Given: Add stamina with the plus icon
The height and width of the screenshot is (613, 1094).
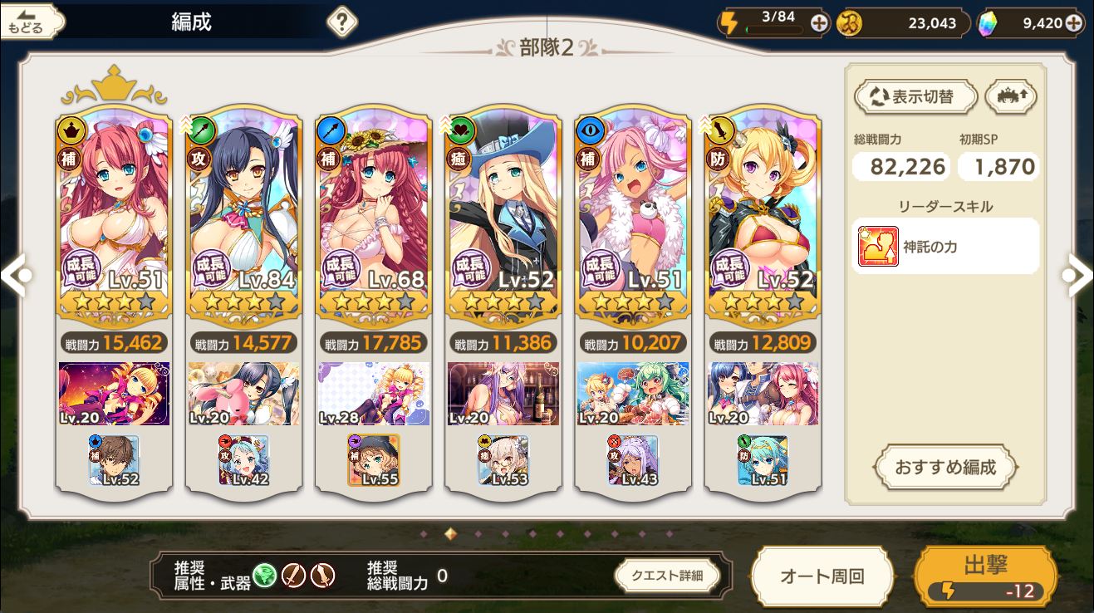Looking at the screenshot, I should click(819, 23).
